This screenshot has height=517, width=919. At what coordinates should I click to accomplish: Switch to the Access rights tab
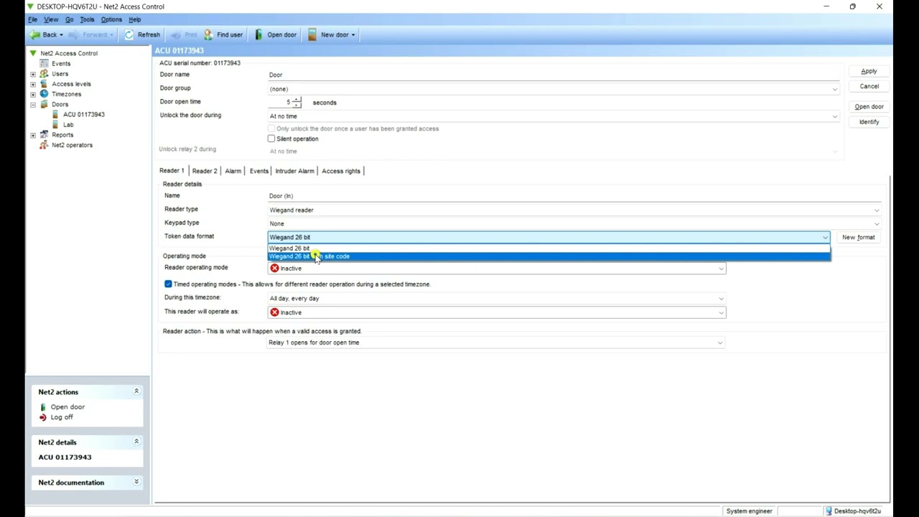[341, 171]
